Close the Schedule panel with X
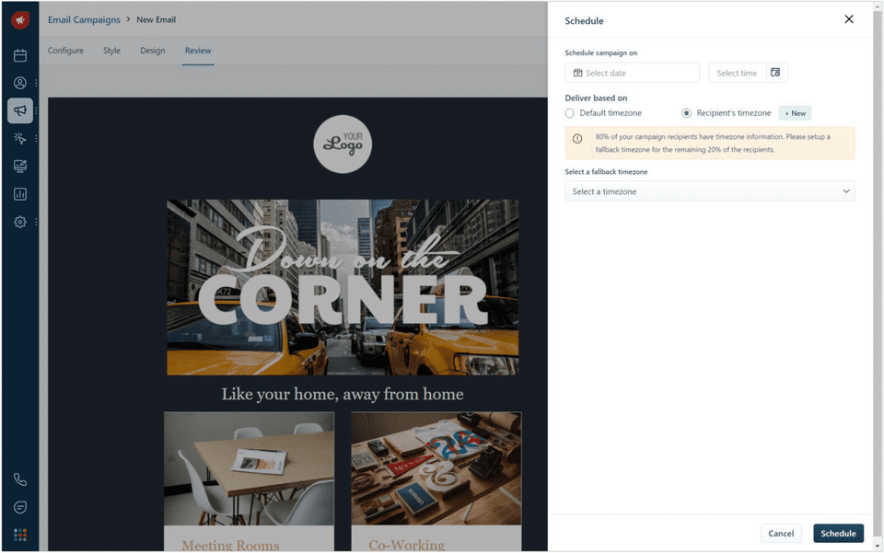This screenshot has width=884, height=553. click(849, 19)
